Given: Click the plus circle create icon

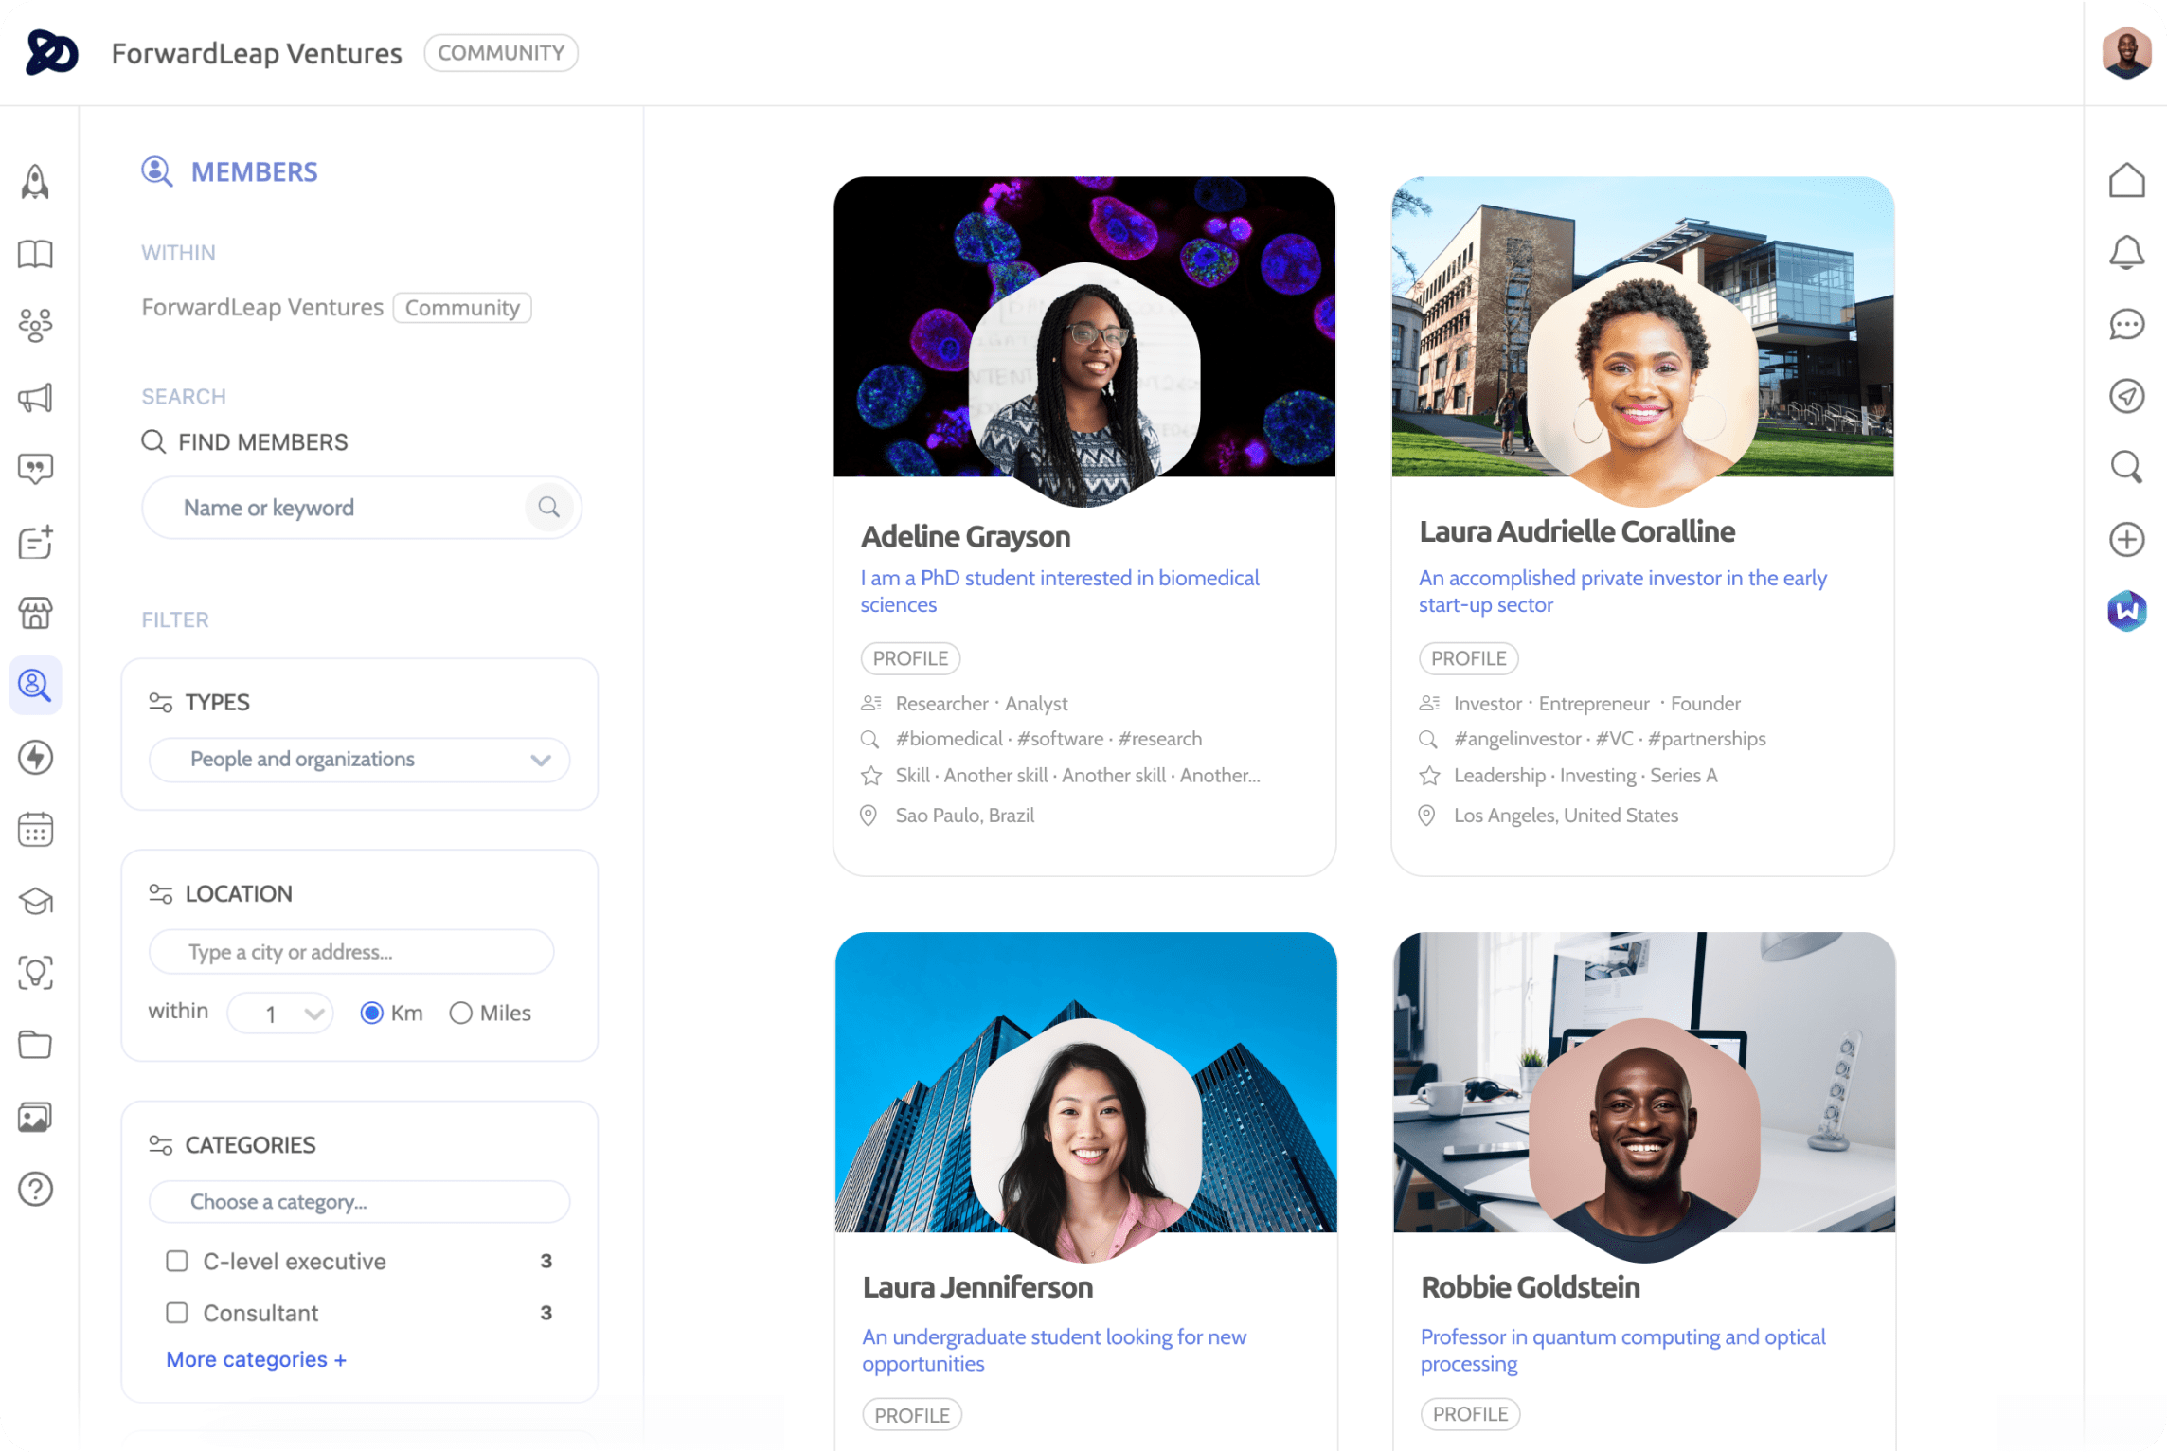Looking at the screenshot, I should point(2126,539).
